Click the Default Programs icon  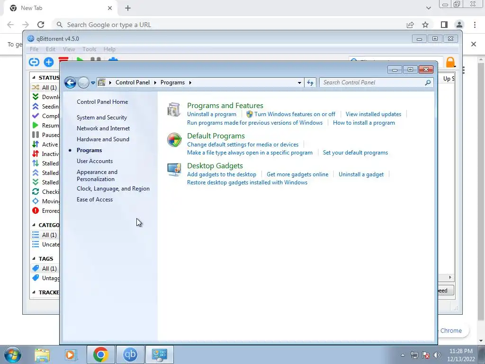tap(174, 140)
